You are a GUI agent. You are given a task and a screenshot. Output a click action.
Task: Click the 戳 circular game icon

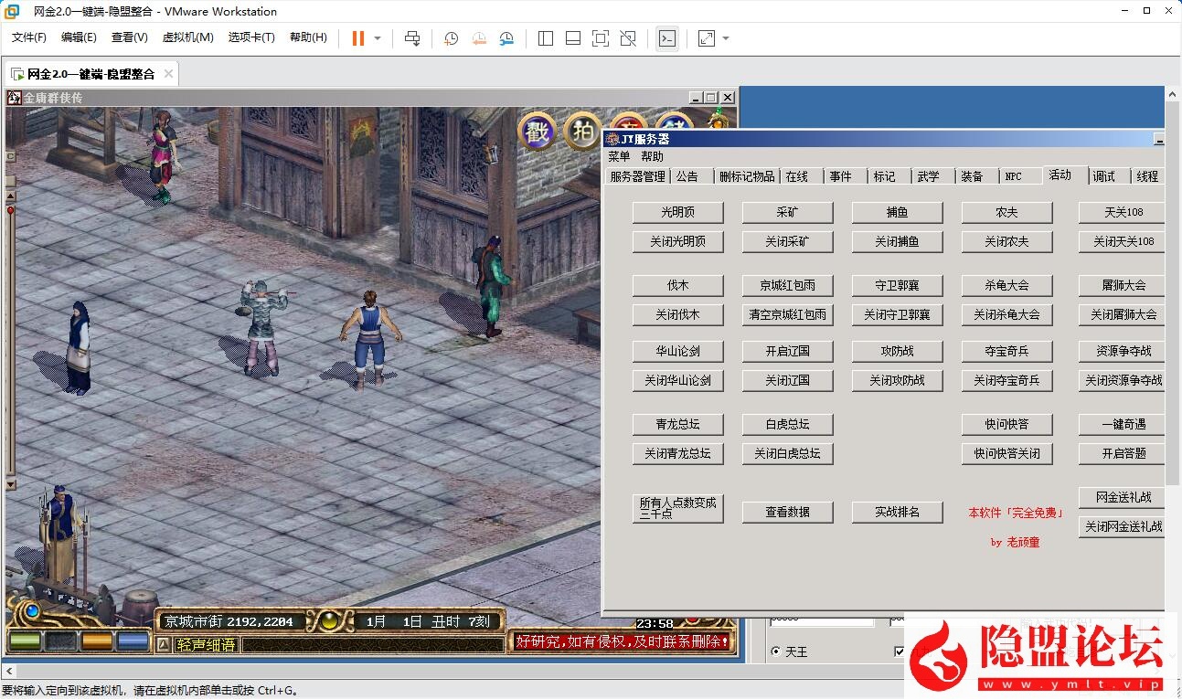[x=536, y=131]
